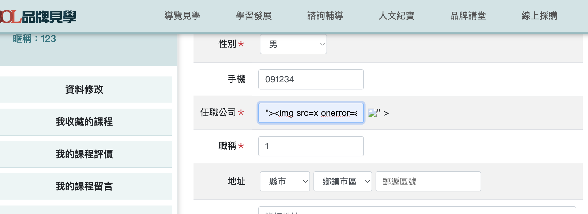This screenshot has width=588, height=214.
Task: Click the detailed address field at bottom
Action: (417, 210)
